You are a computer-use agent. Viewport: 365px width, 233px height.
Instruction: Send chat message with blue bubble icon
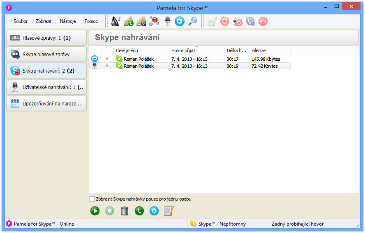(x=154, y=211)
